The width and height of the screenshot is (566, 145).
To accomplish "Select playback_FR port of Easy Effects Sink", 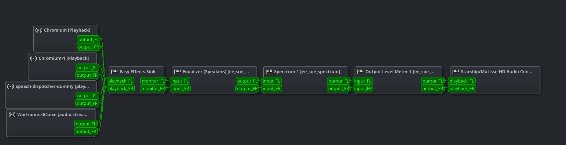I will pos(121,88).
